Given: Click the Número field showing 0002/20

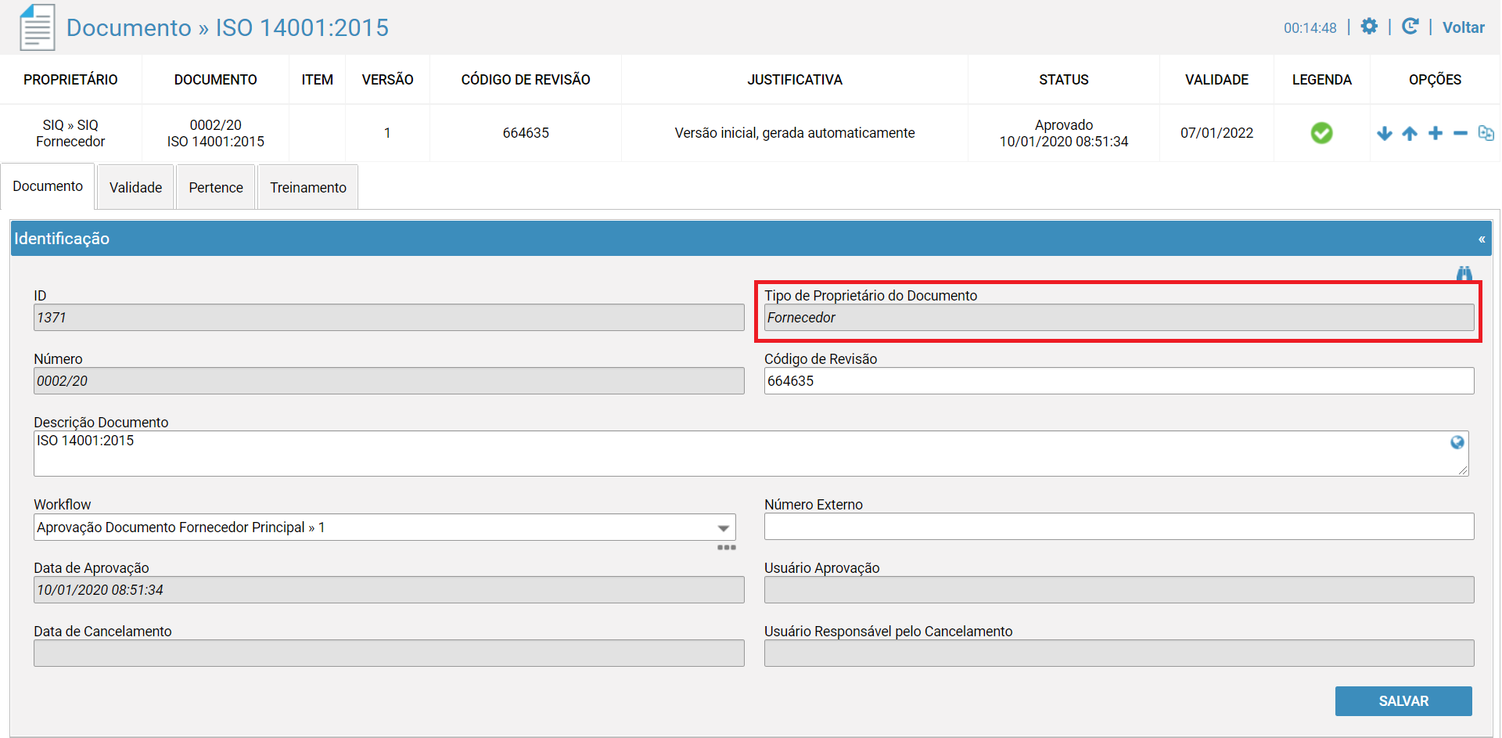Looking at the screenshot, I should pyautogui.click(x=389, y=381).
